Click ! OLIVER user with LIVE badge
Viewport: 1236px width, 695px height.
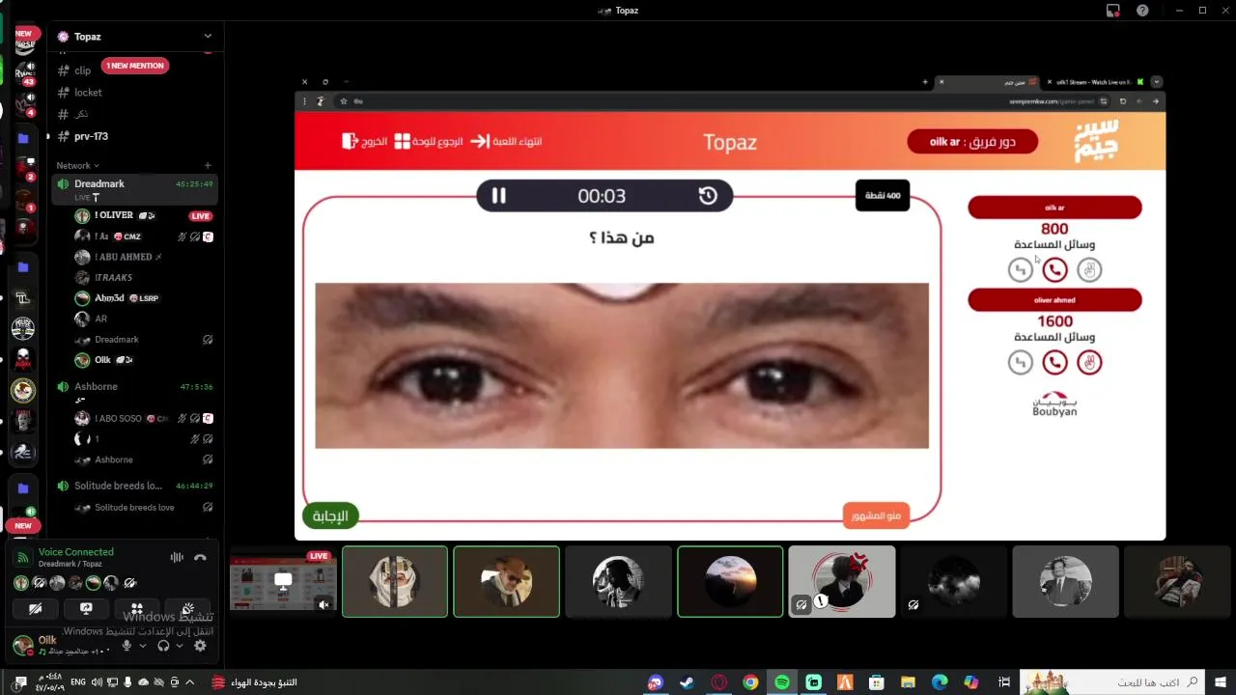[x=144, y=215]
